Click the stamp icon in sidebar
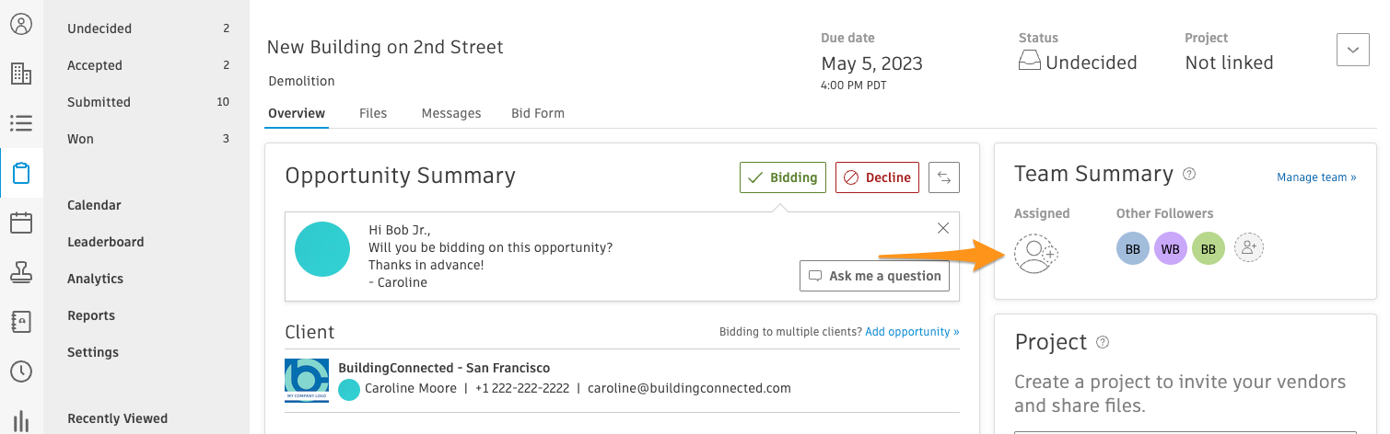The height and width of the screenshot is (434, 1390). (21, 272)
